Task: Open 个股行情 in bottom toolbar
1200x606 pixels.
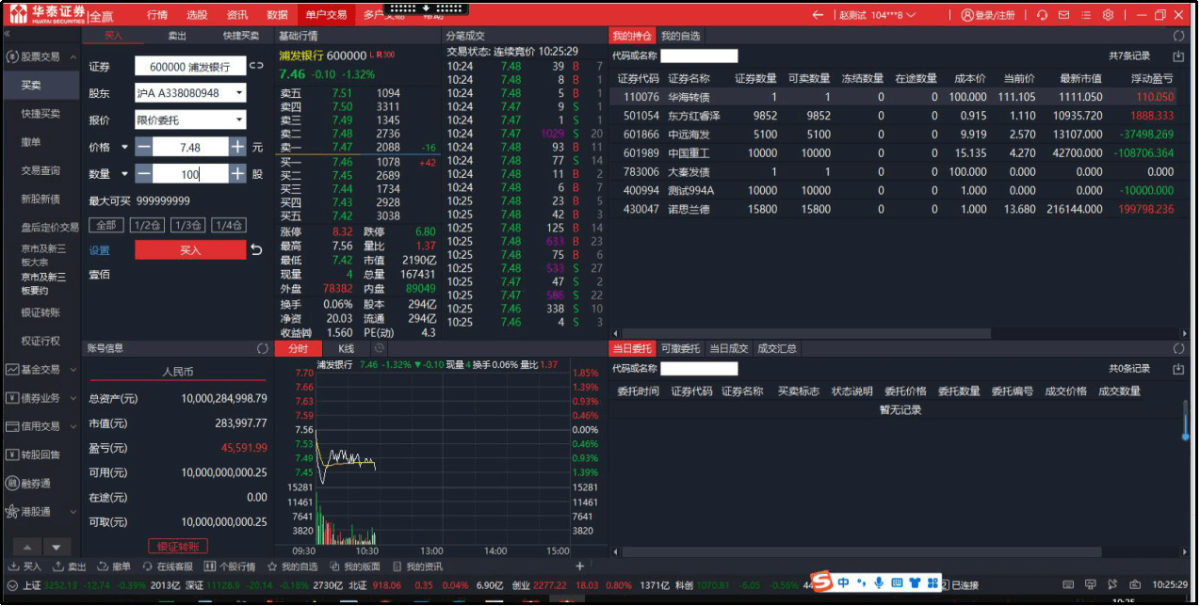Action: [x=230, y=566]
